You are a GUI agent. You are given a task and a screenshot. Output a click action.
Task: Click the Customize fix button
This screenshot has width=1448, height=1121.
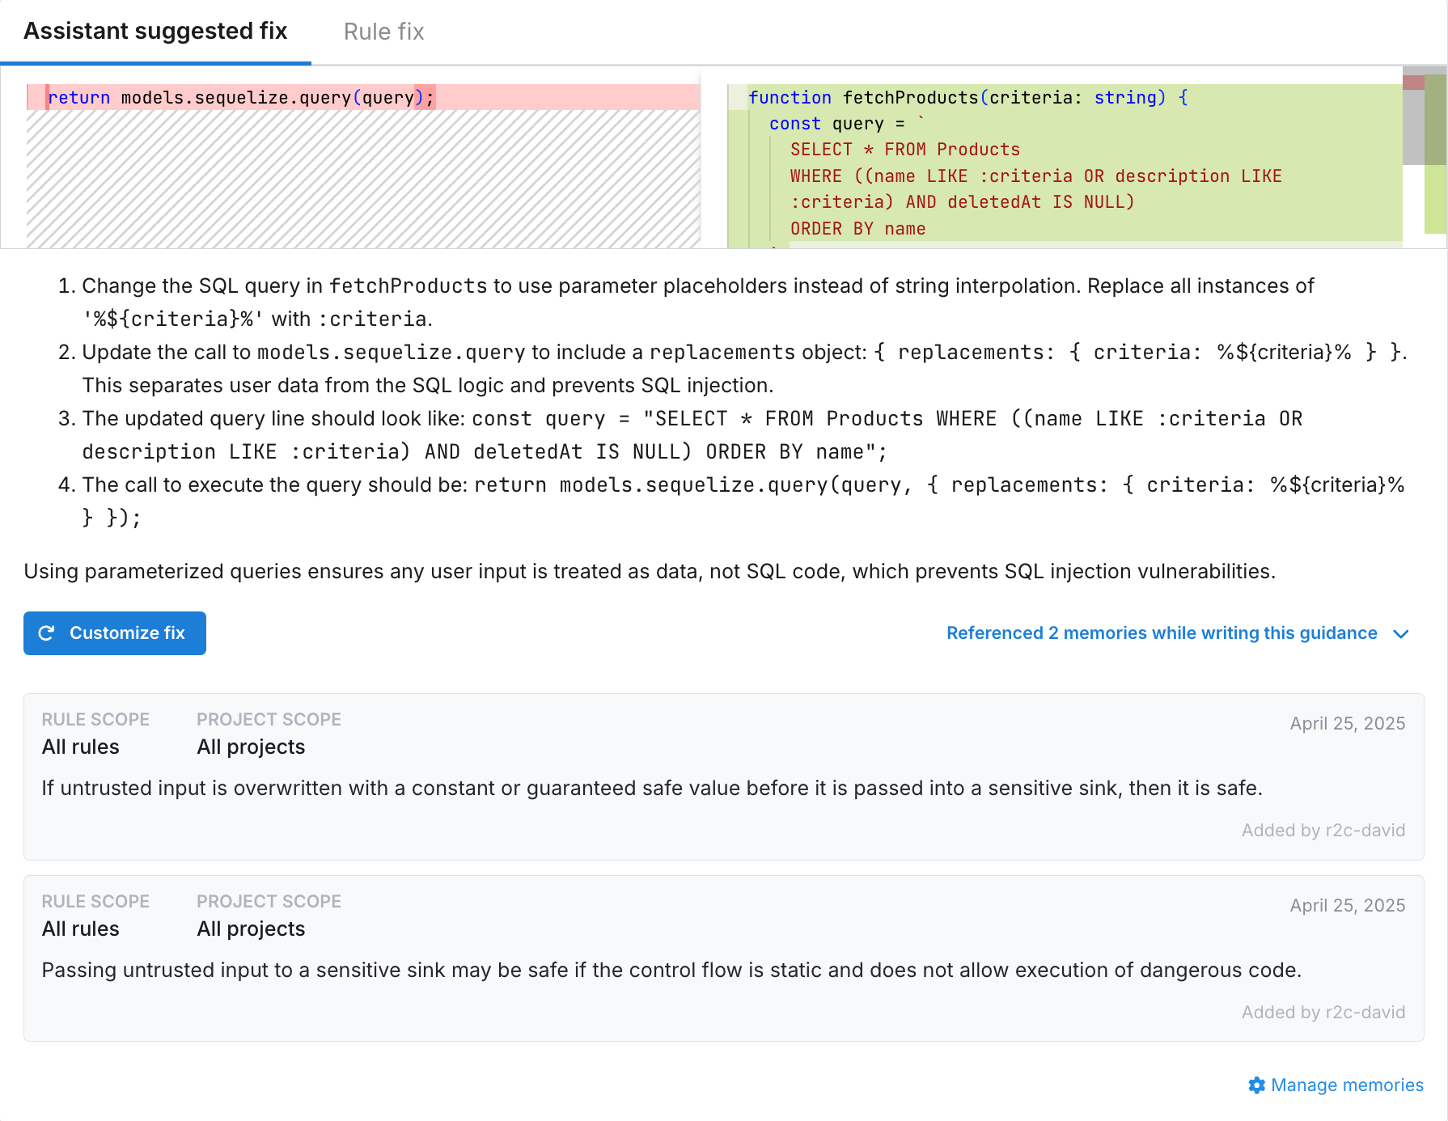115,633
